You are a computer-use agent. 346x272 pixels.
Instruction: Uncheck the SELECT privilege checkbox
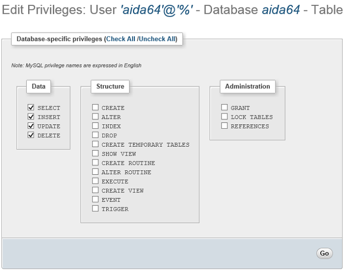[31, 108]
